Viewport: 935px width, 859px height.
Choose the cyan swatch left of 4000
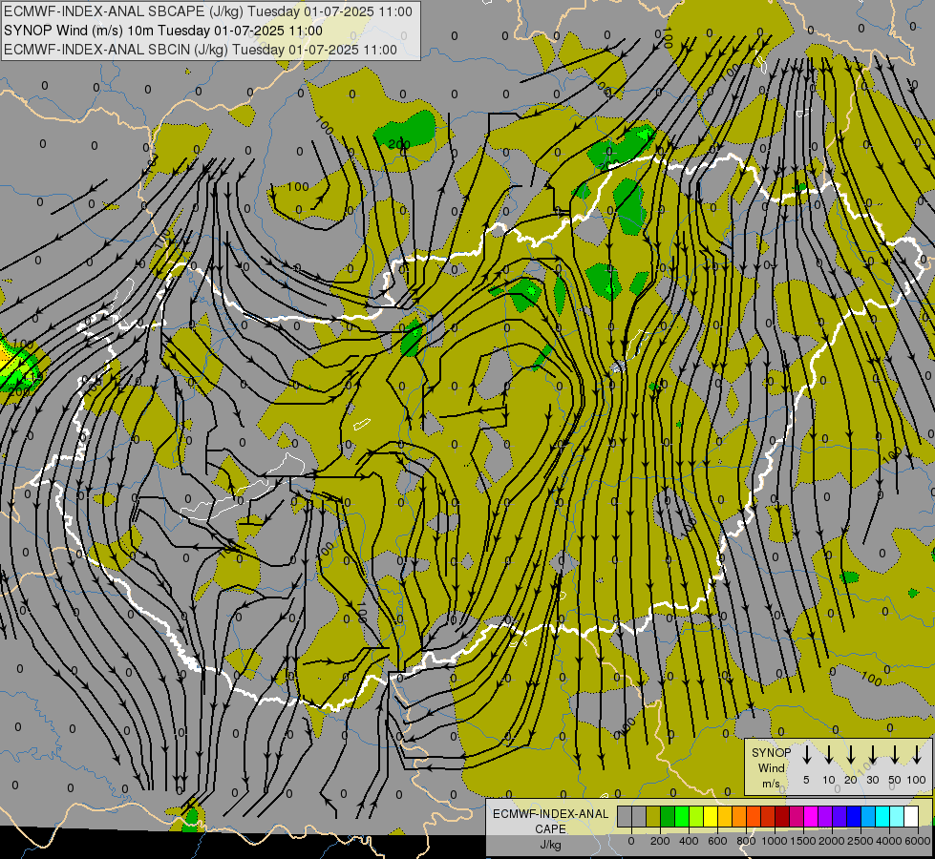(x=882, y=816)
